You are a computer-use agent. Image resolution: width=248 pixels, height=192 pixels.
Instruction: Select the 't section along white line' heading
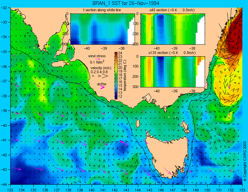(x=102, y=10)
